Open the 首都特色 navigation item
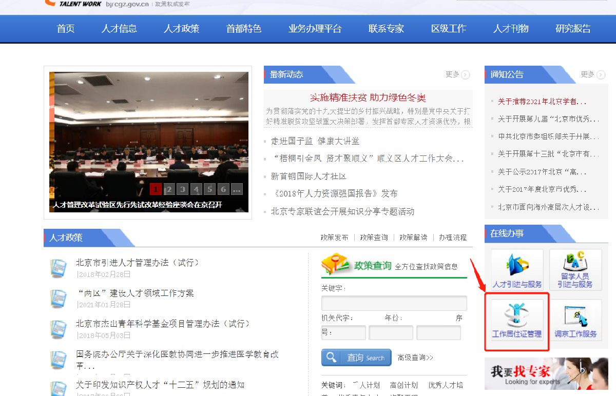Viewport: 616px width, 396px height. (244, 29)
